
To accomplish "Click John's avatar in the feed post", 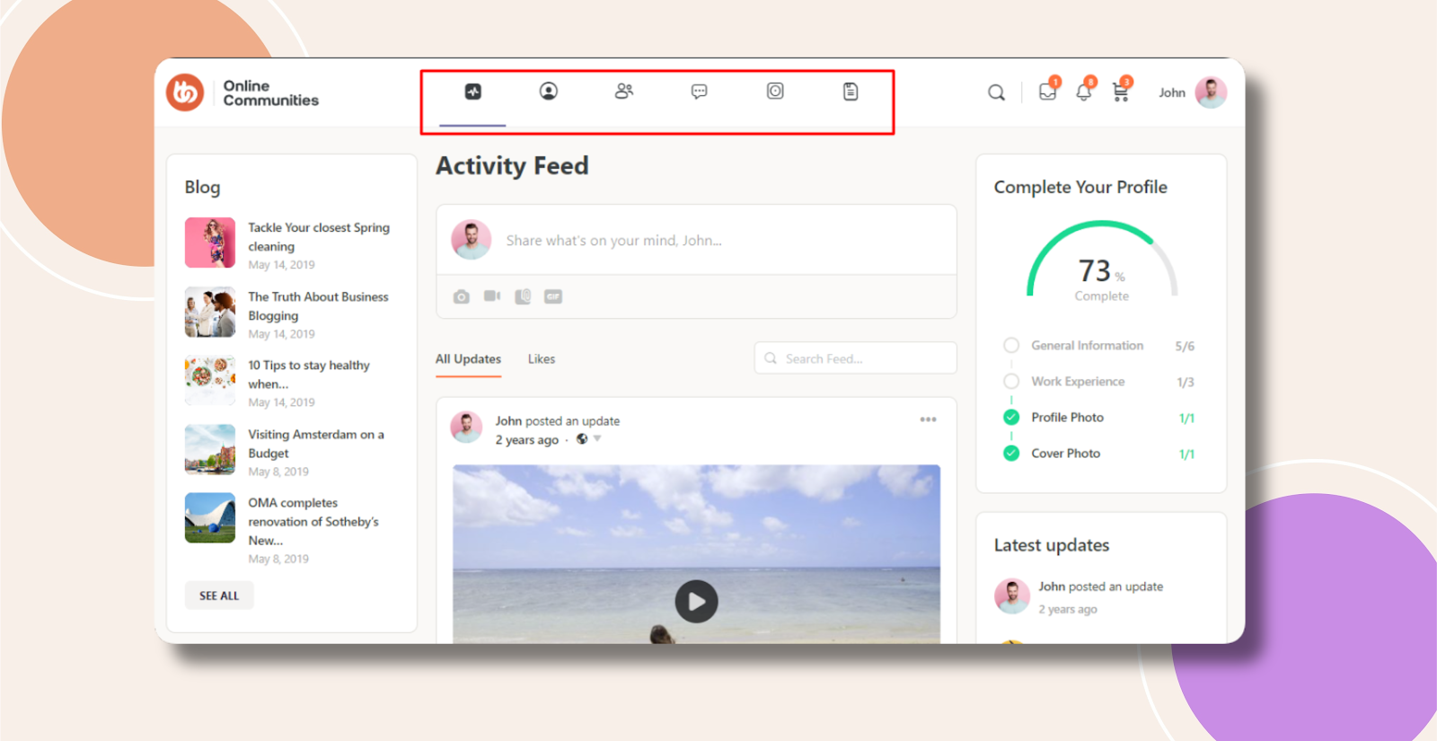I will (x=466, y=428).
